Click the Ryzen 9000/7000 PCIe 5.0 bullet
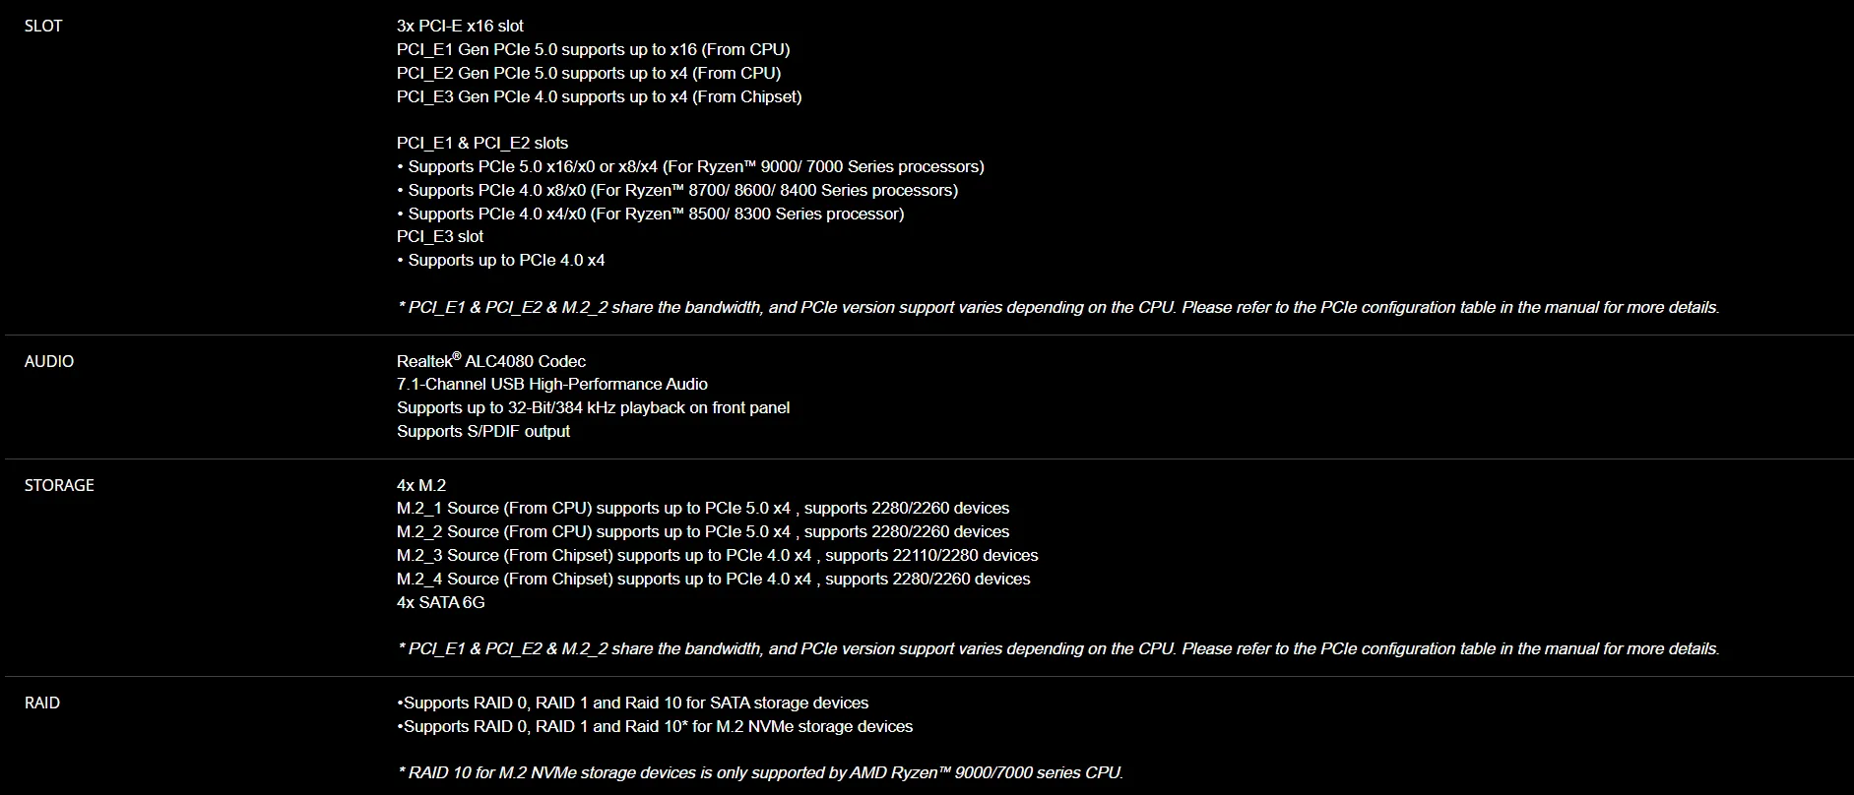This screenshot has height=795, width=1854. (x=690, y=166)
